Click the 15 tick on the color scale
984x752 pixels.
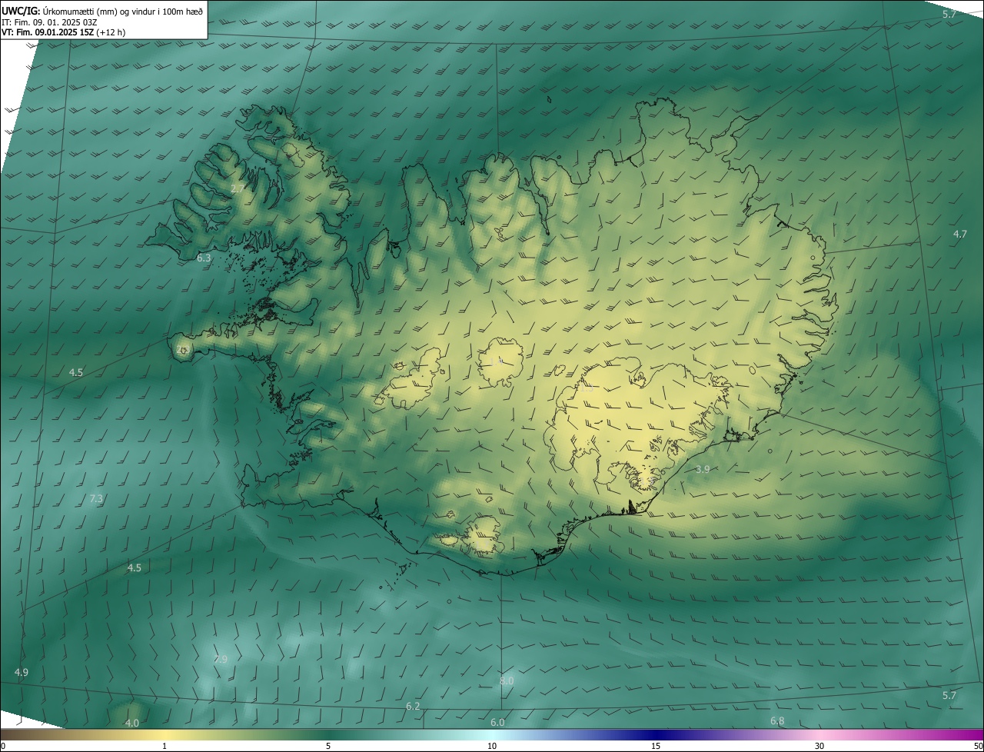point(656,747)
